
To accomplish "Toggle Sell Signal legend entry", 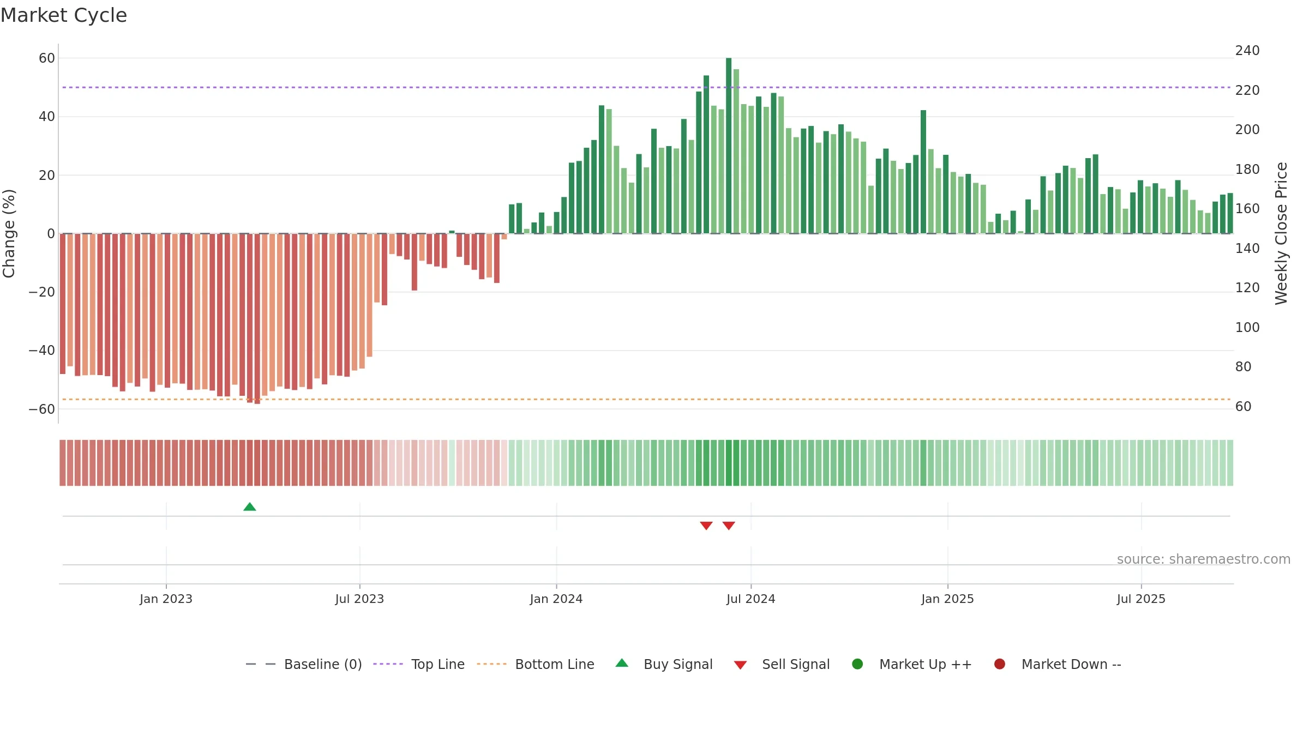I will click(782, 665).
